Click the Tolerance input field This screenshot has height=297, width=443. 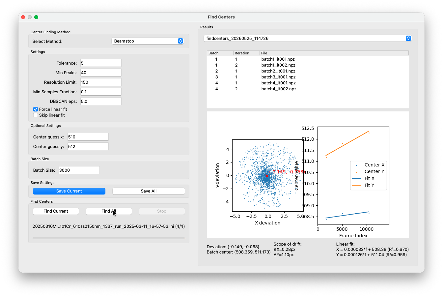click(101, 63)
